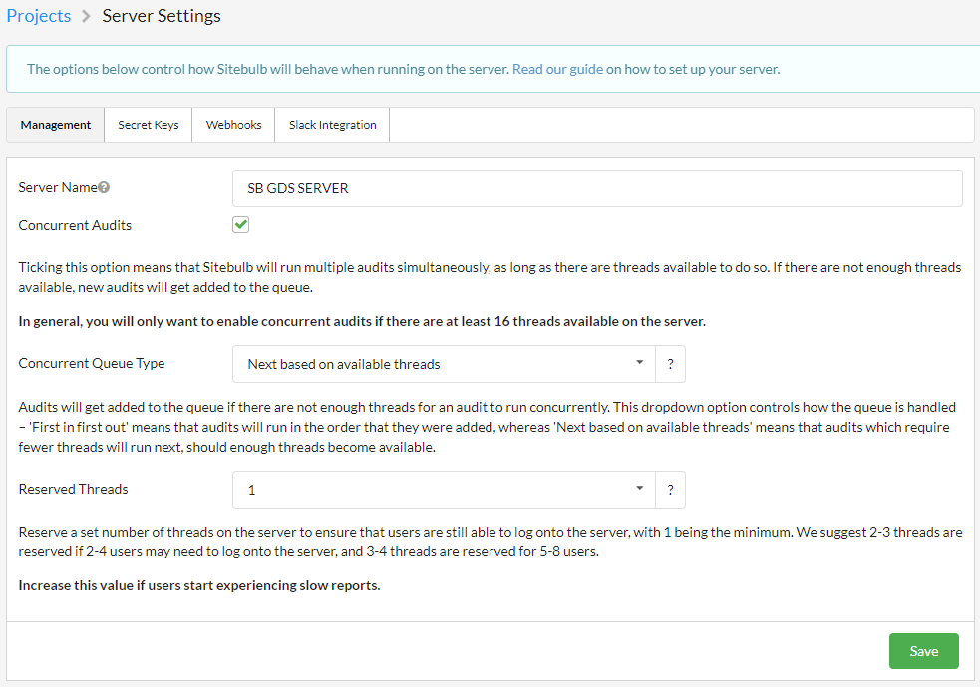Open the Server Name help icon
This screenshot has width=980, height=687.
104,187
